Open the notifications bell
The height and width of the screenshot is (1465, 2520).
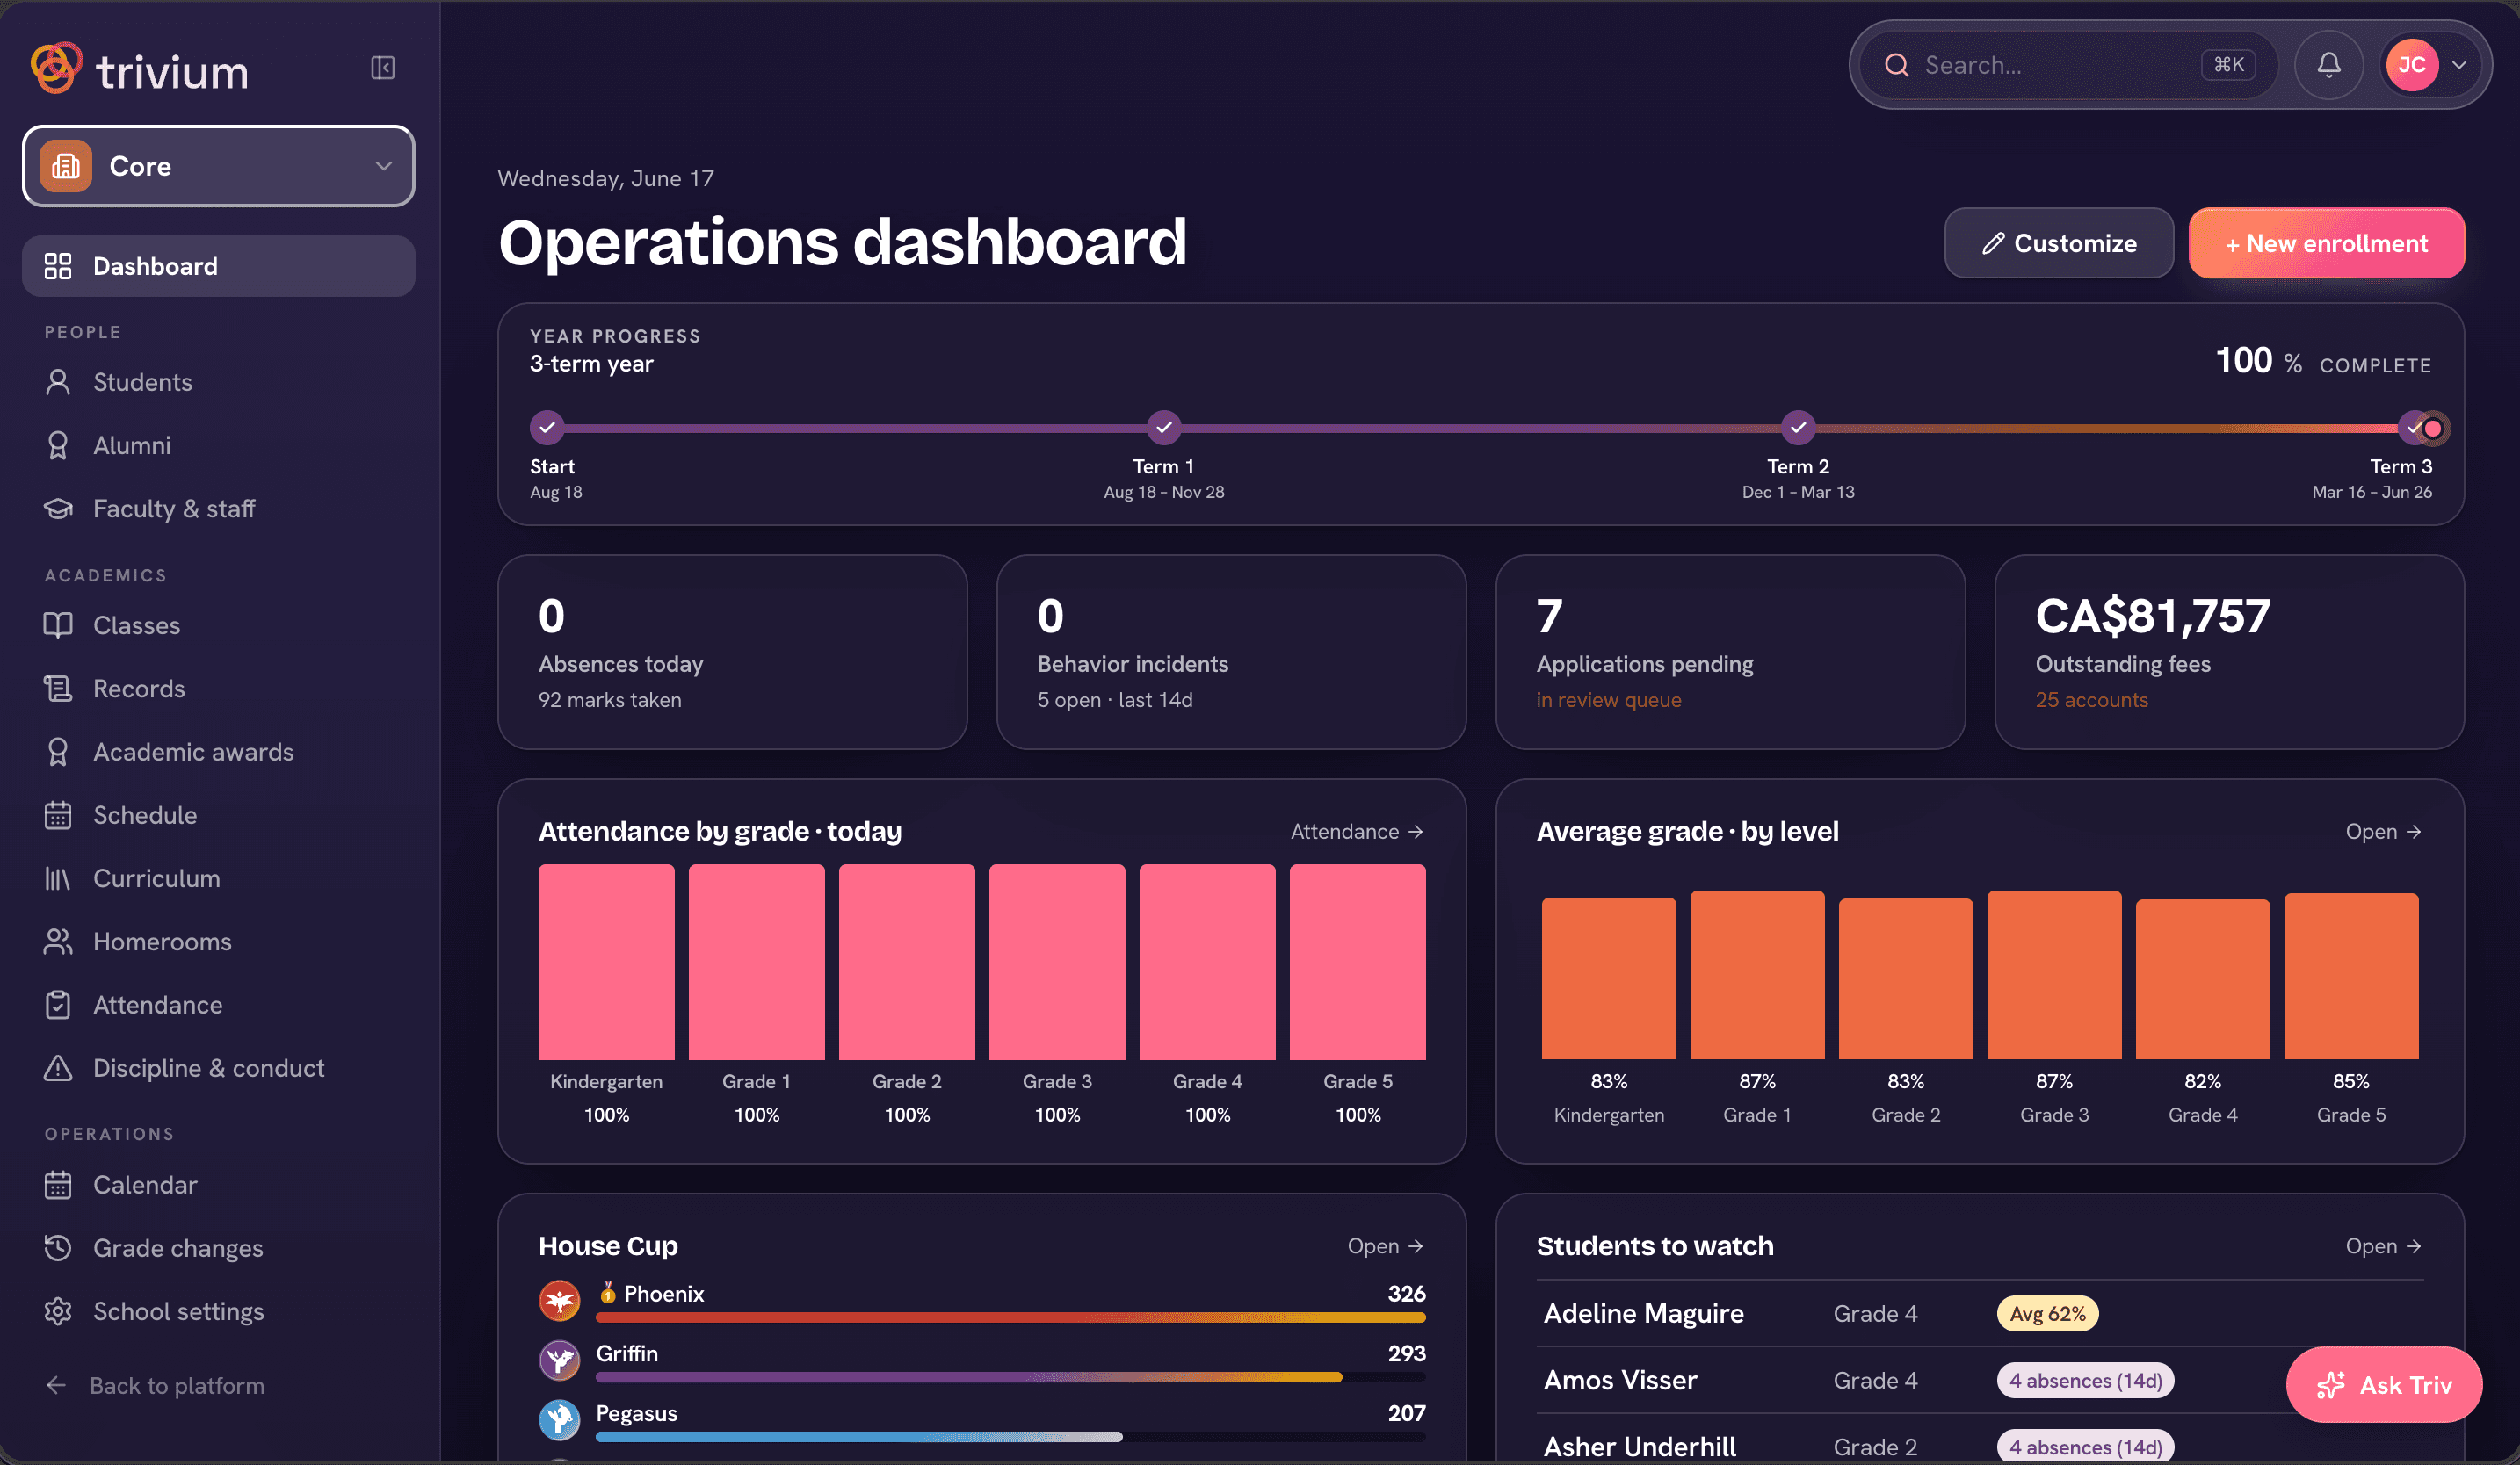tap(2329, 65)
